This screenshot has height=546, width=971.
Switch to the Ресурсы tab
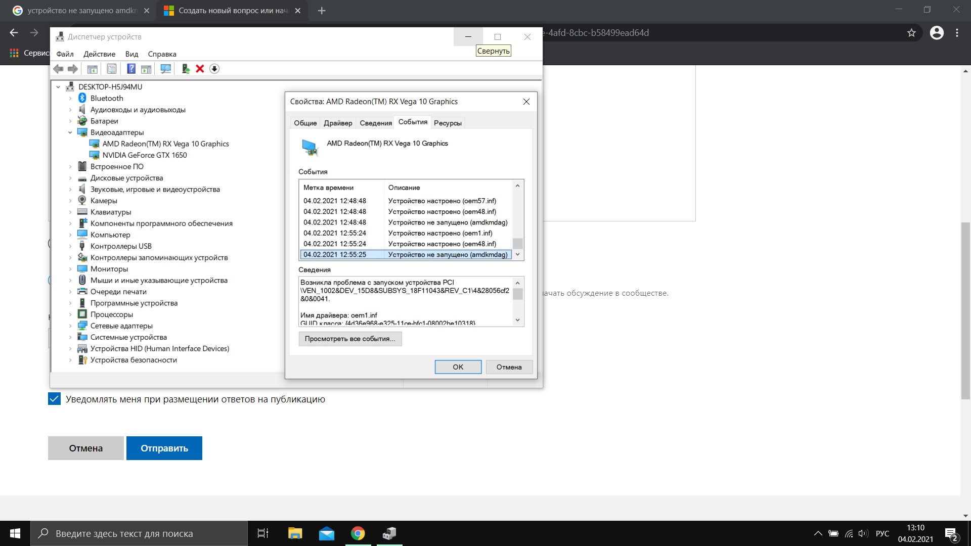(448, 123)
